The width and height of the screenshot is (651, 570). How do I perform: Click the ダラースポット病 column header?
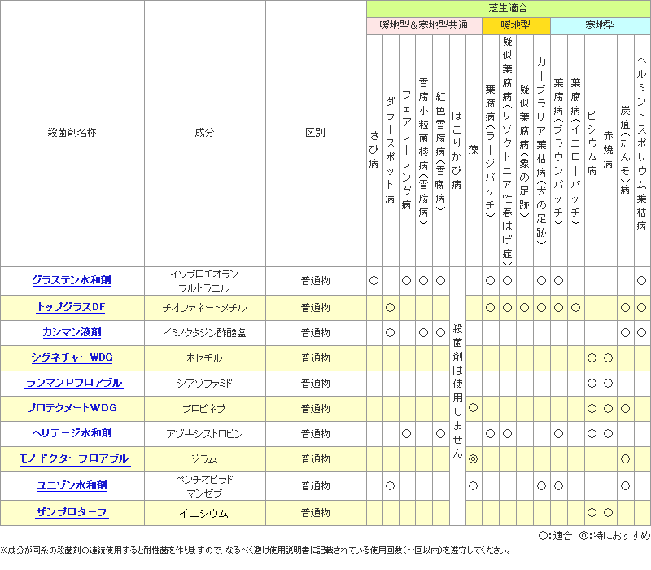pyautogui.click(x=391, y=150)
